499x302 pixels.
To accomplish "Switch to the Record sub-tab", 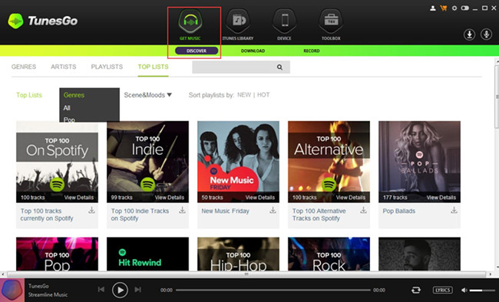I will coord(312,51).
